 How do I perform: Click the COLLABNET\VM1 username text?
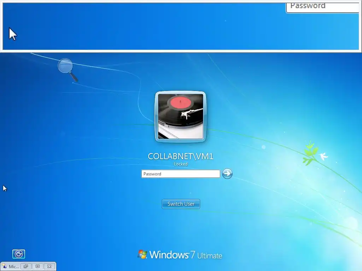181,156
